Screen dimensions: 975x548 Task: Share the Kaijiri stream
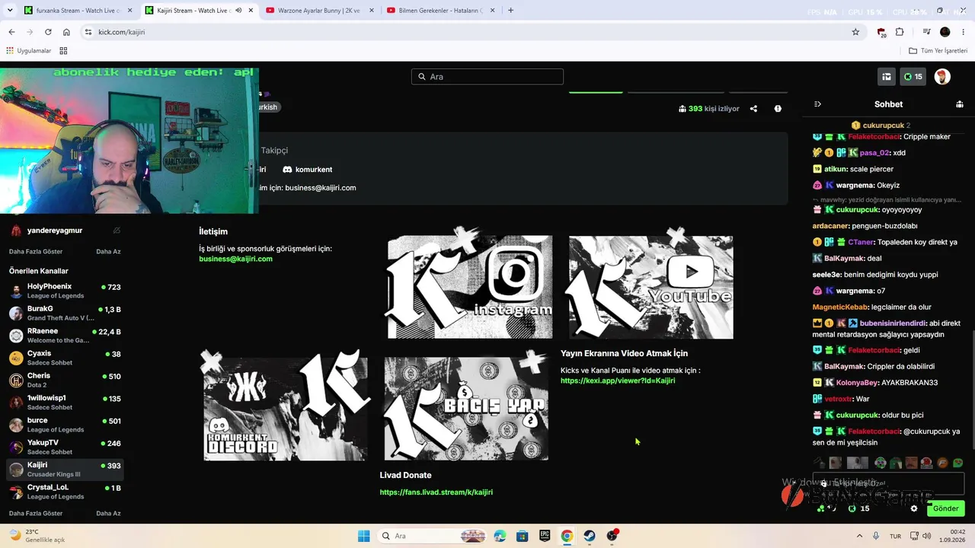click(x=753, y=109)
